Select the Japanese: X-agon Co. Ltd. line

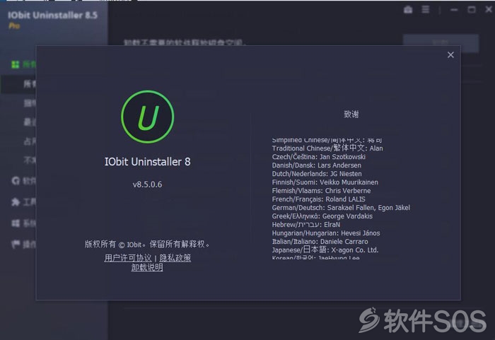325,250
